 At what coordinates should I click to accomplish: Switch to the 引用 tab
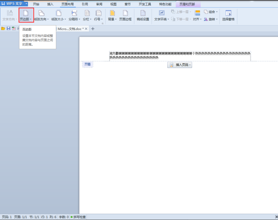[x=85, y=4]
